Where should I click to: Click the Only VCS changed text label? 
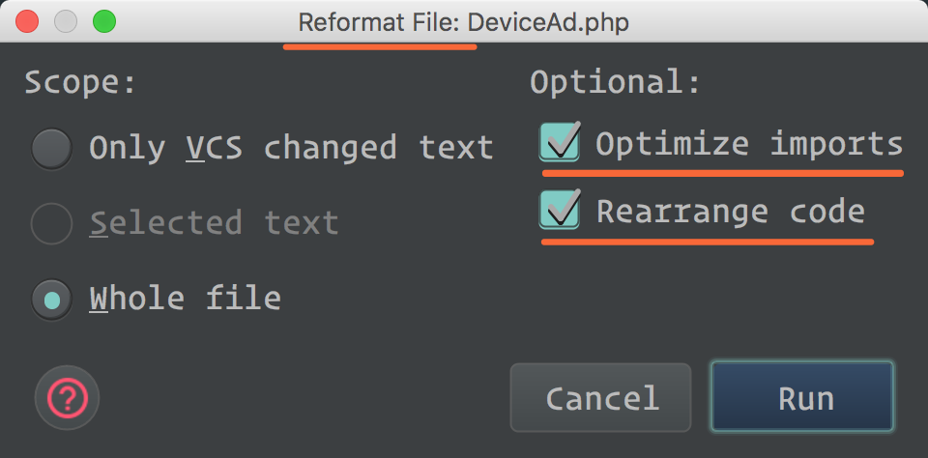tap(291, 148)
